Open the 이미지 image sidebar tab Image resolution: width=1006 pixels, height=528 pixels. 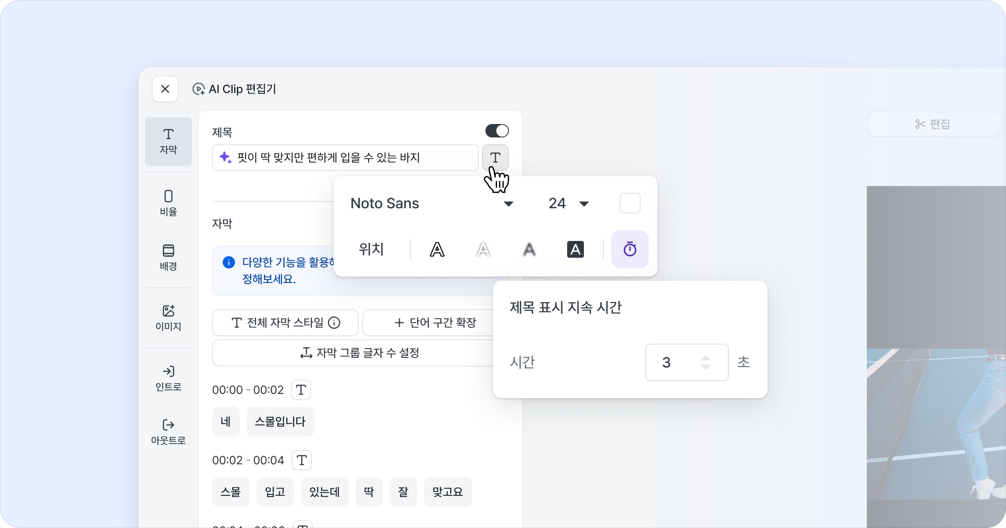169,318
